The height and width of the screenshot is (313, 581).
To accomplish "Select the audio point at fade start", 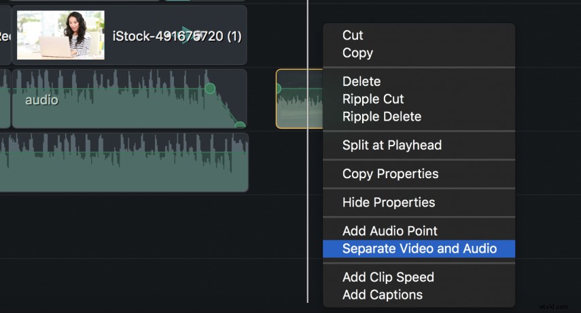I will 210,88.
